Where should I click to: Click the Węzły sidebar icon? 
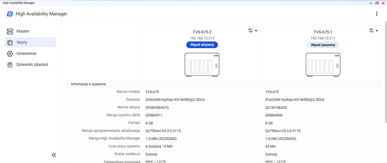[10, 42]
